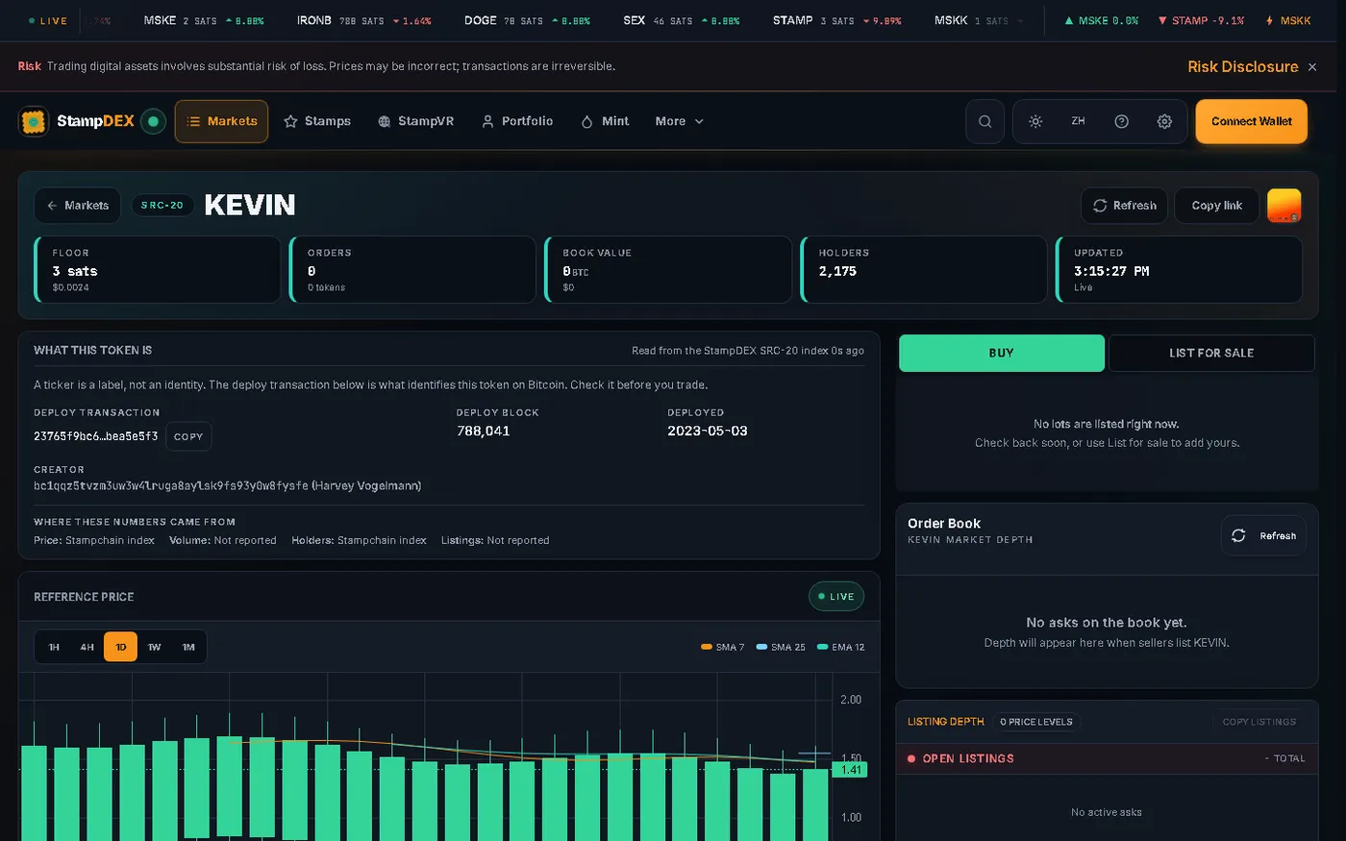Select the 1M chart timeframe
Screen dimensions: 1346x841
tap(188, 647)
